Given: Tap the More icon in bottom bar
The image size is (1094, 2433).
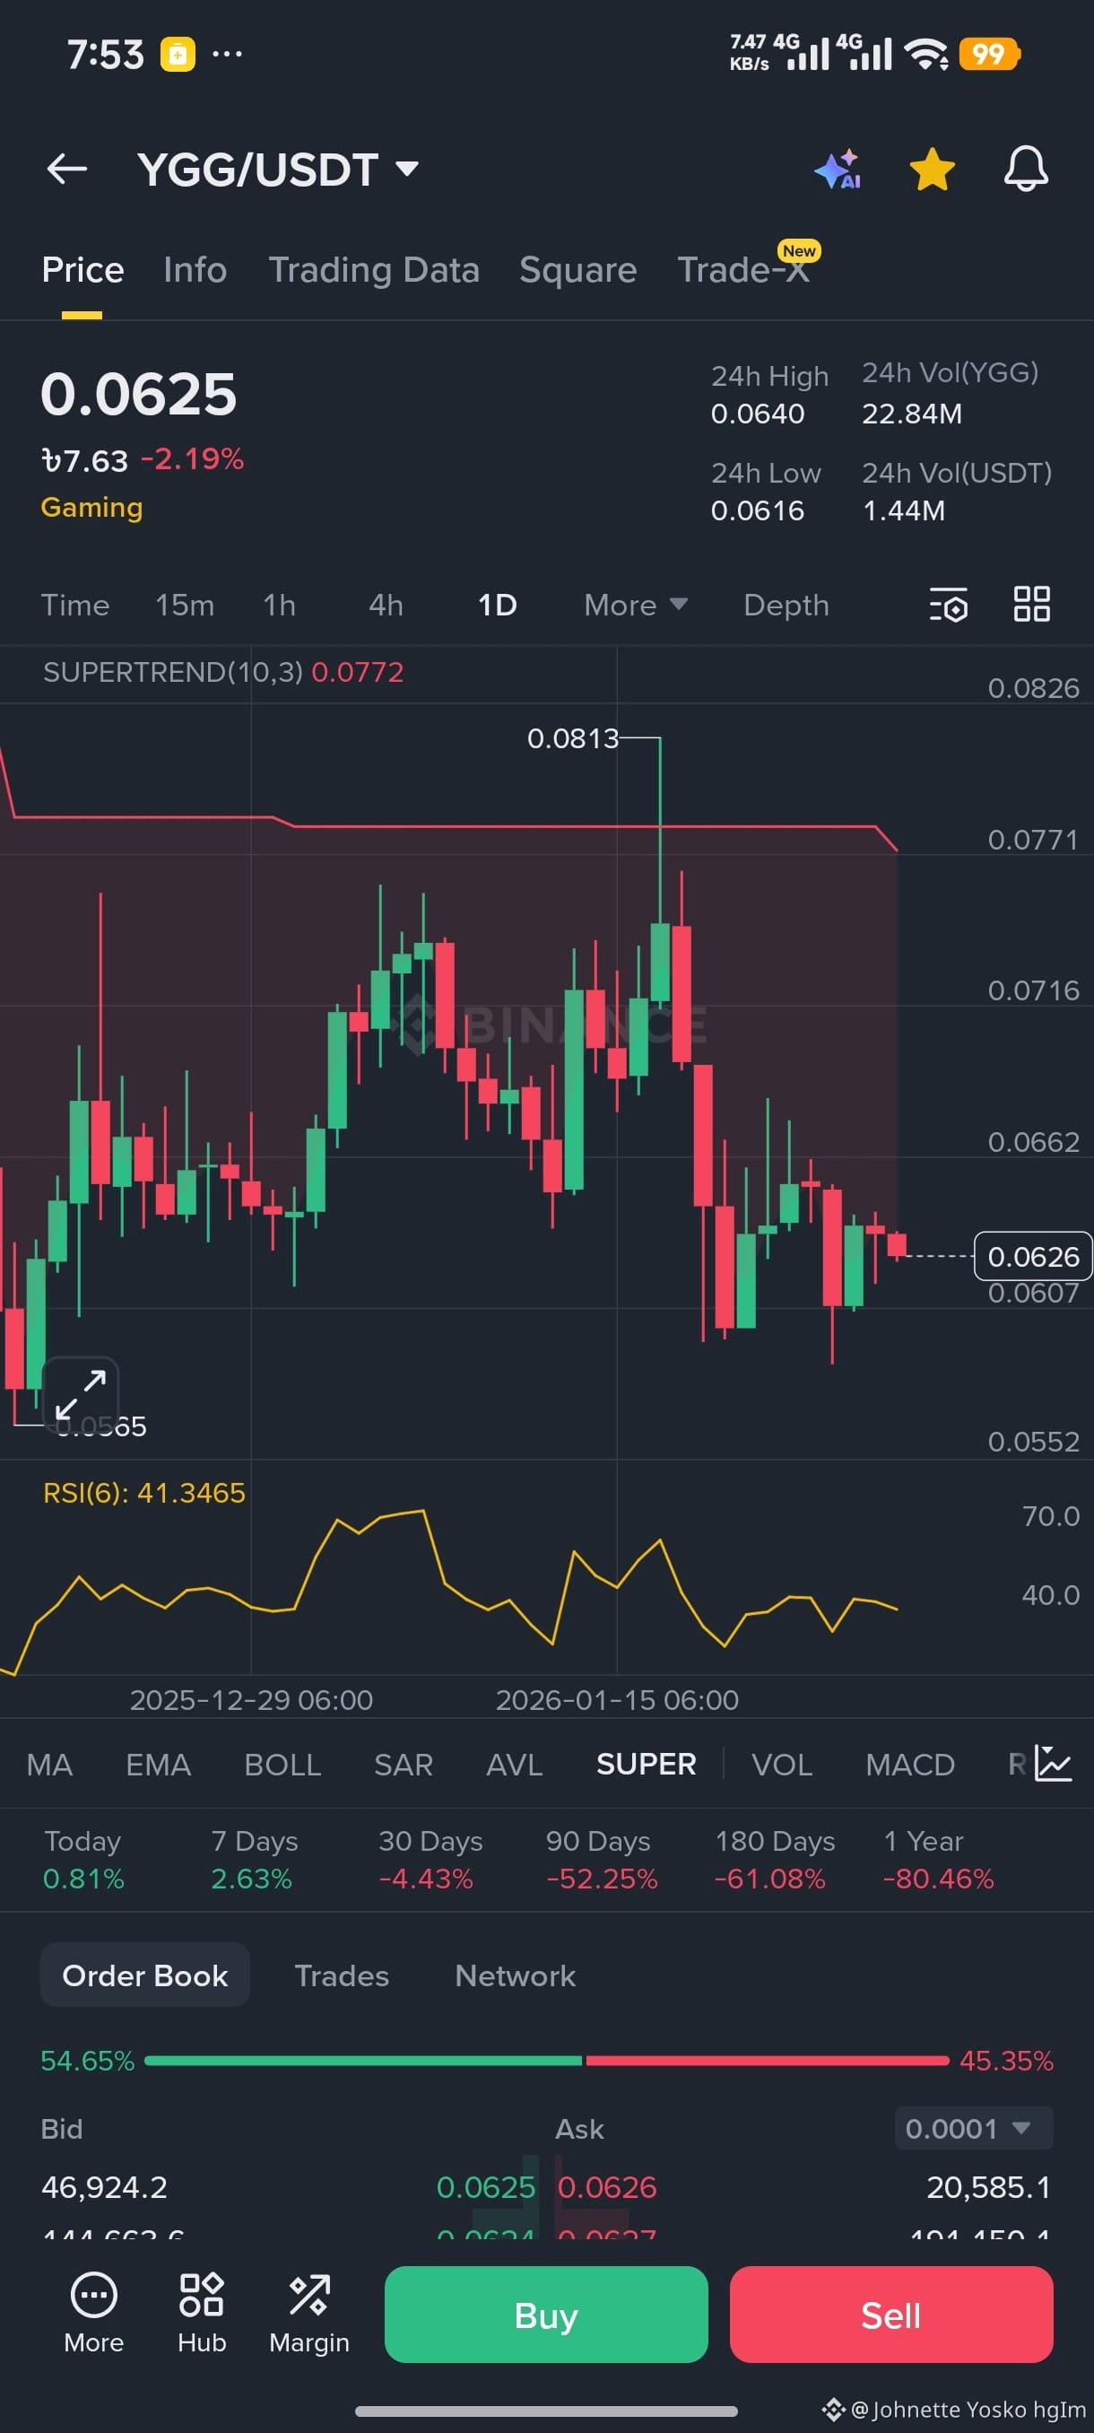Looking at the screenshot, I should click(x=93, y=2314).
